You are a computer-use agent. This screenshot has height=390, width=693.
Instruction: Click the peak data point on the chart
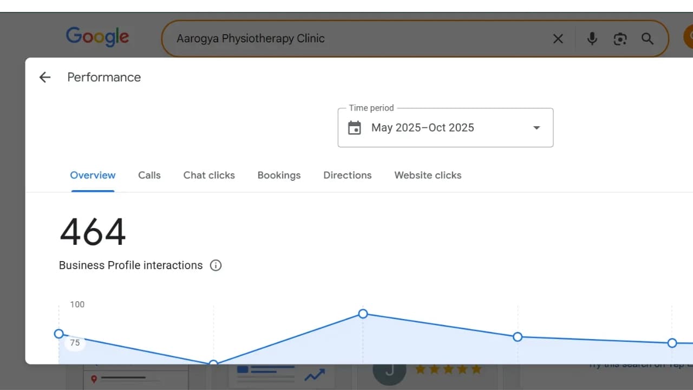363,314
